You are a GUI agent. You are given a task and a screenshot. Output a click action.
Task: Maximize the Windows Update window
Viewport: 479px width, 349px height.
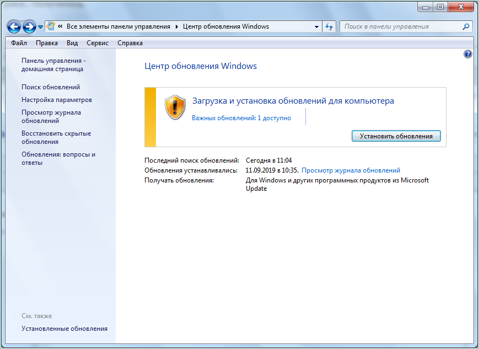pyautogui.click(x=440, y=7)
